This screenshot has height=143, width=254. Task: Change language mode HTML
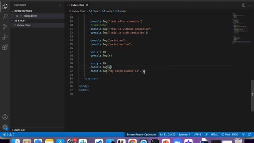pos(214,135)
